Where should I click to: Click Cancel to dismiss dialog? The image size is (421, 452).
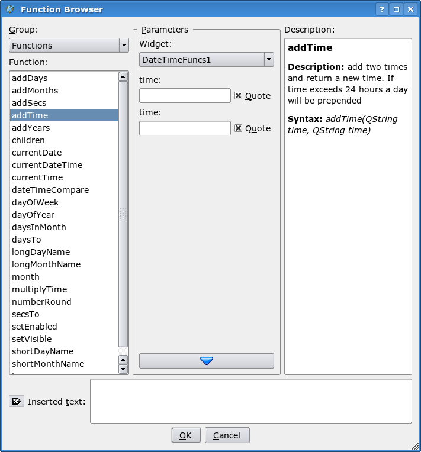click(x=227, y=435)
